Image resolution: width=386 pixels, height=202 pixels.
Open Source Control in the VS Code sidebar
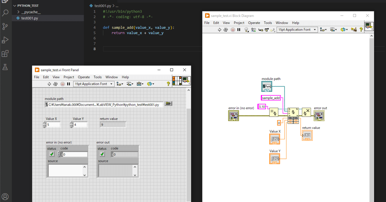[5, 27]
